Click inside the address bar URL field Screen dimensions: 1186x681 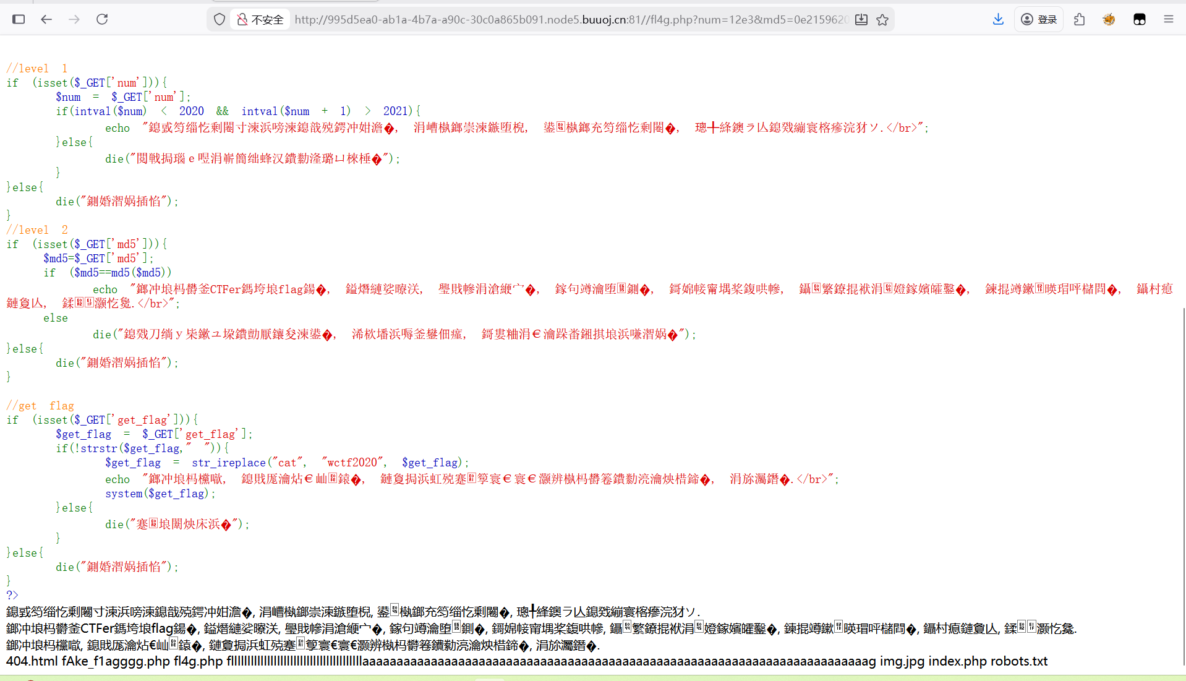coord(495,19)
